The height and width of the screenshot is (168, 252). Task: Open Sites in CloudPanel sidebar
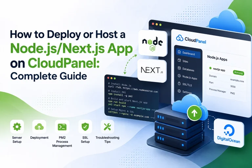click(x=183, y=61)
